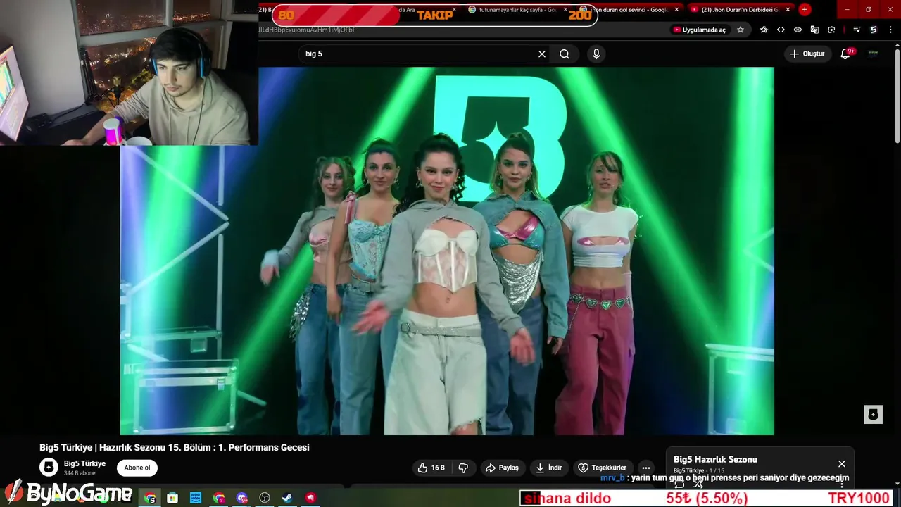Open a new browser tab
The height and width of the screenshot is (507, 901).
[805, 10]
